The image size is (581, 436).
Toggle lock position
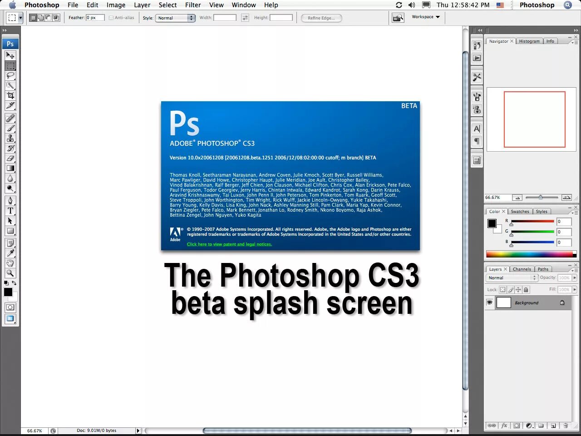[518, 289]
